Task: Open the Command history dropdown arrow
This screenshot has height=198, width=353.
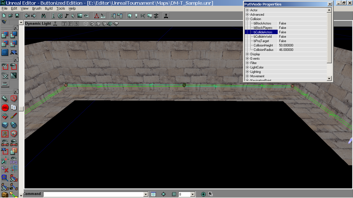Action: coord(146,194)
